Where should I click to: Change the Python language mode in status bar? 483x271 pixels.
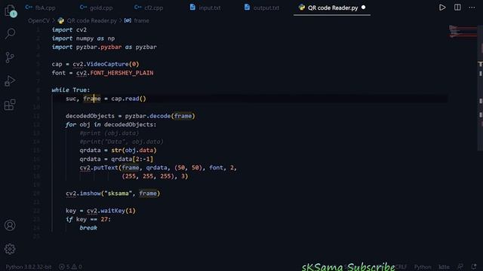click(x=423, y=266)
